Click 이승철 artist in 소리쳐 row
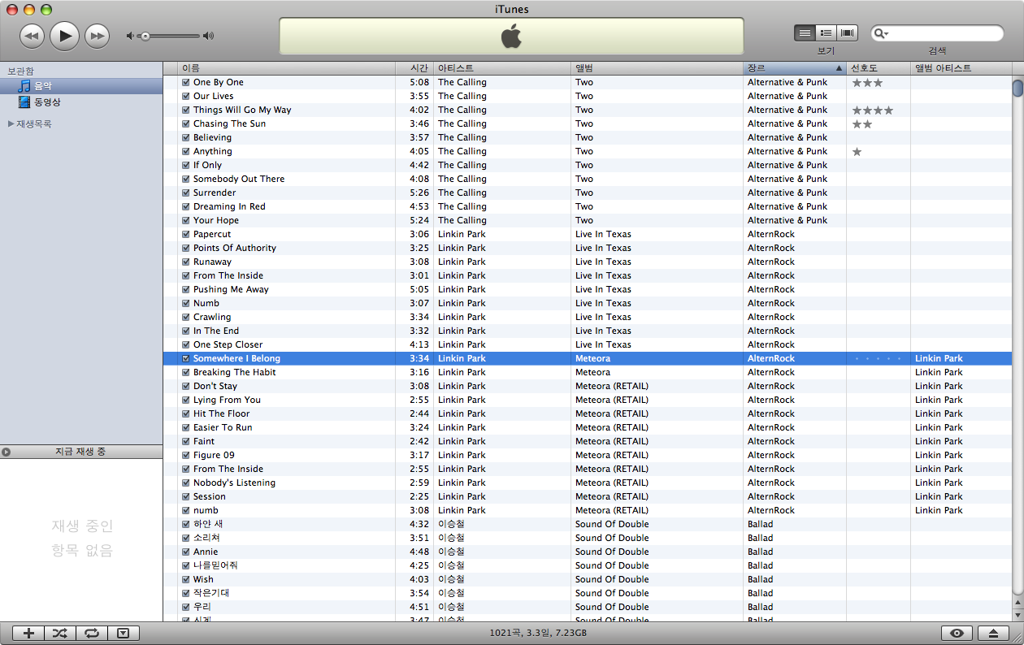The image size is (1024, 645). [x=451, y=538]
